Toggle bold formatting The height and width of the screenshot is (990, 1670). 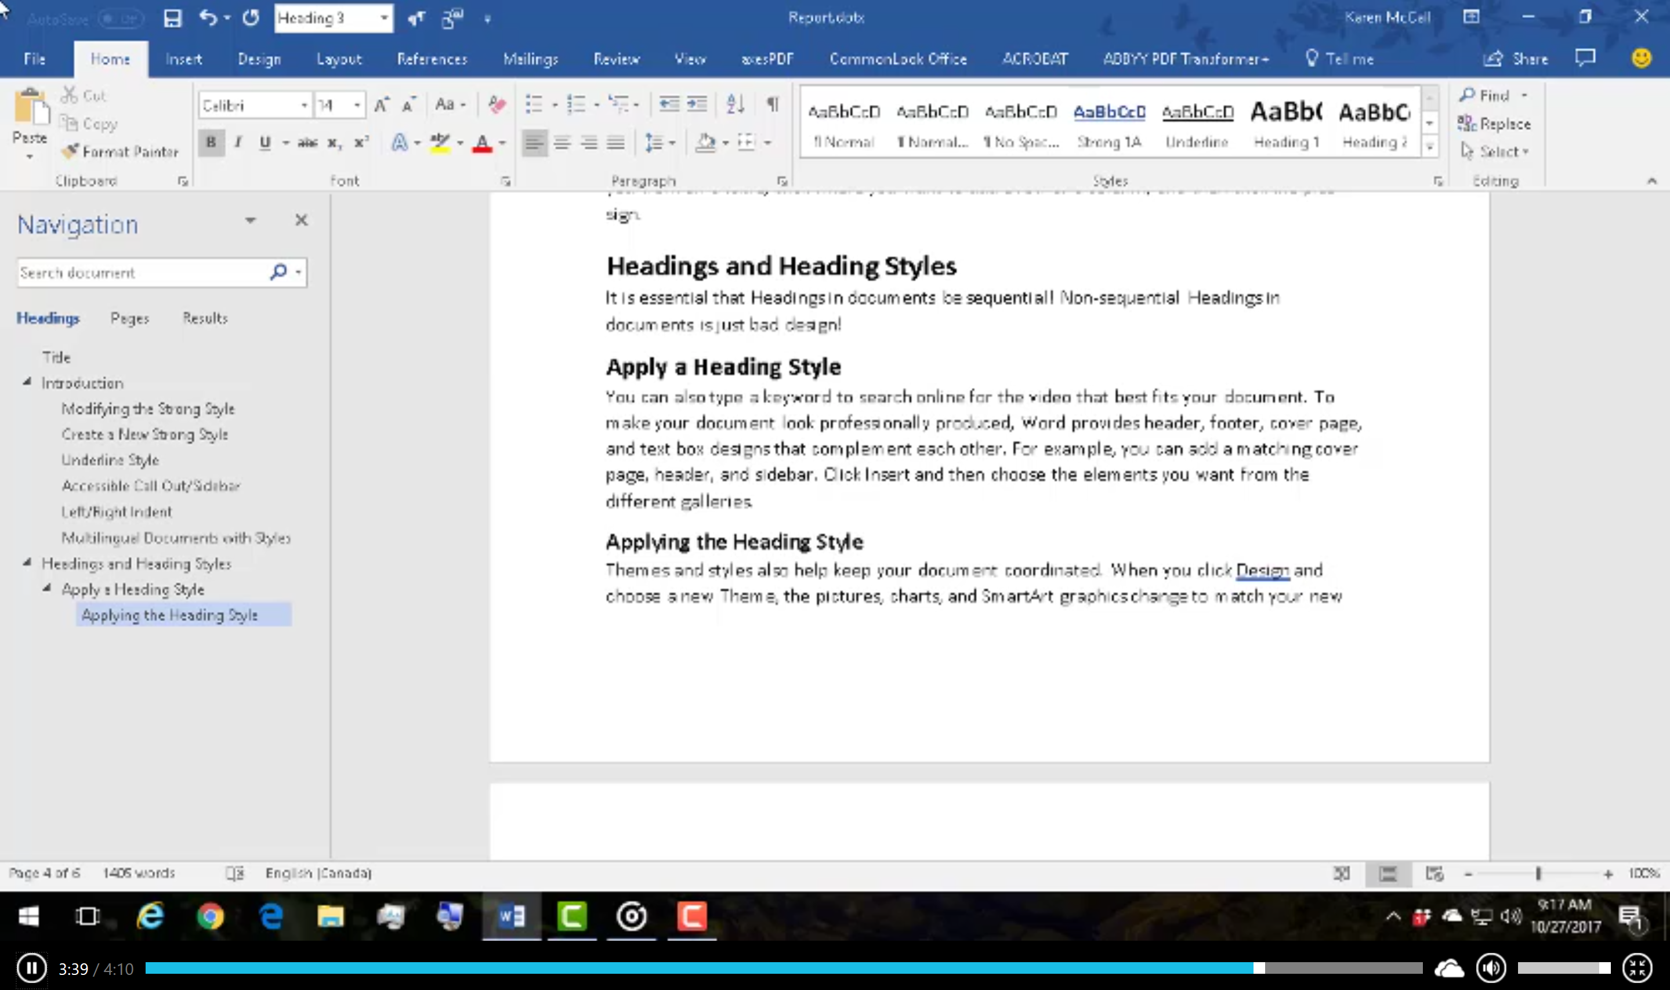coord(211,142)
